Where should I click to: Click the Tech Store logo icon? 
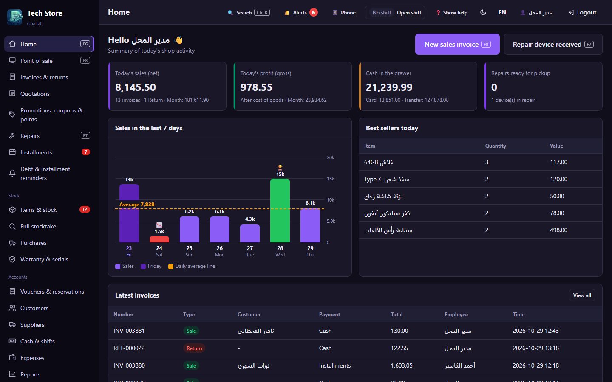(x=15, y=17)
